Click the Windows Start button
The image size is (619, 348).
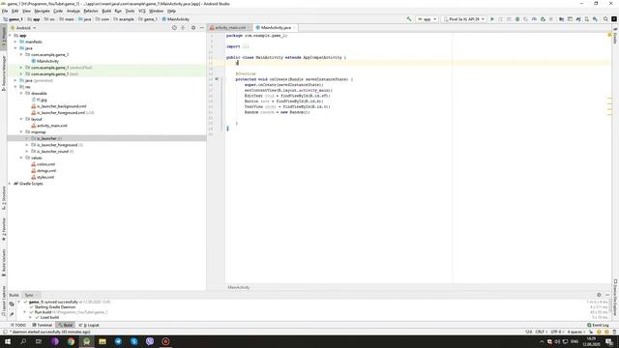click(8, 341)
